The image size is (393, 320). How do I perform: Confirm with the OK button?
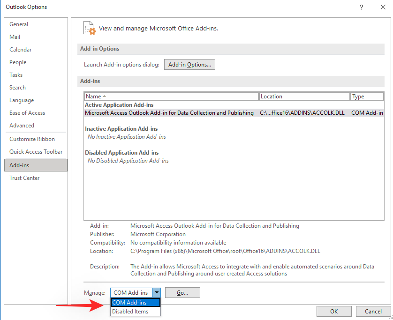(334, 312)
